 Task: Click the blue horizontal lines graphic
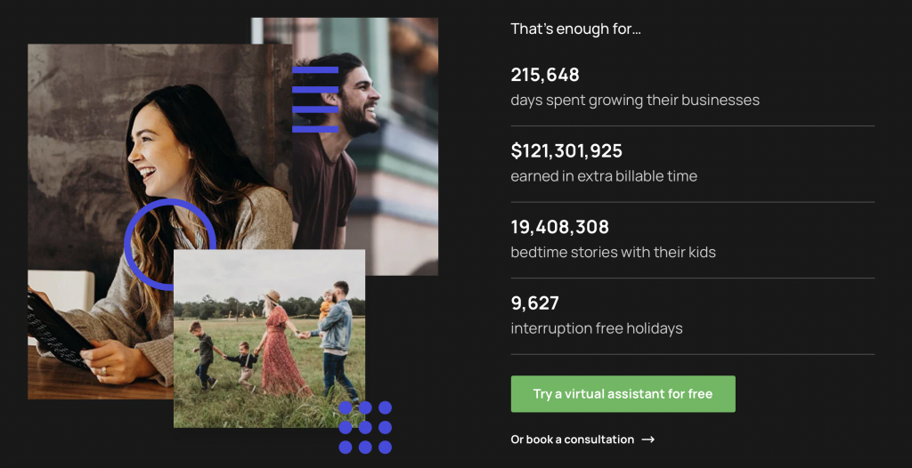click(x=315, y=99)
